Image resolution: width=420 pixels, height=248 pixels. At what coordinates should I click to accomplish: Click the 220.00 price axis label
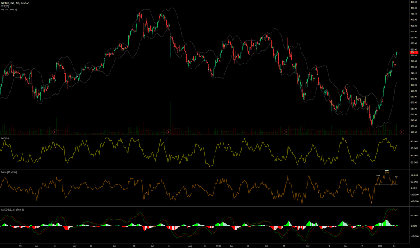[x=414, y=132]
